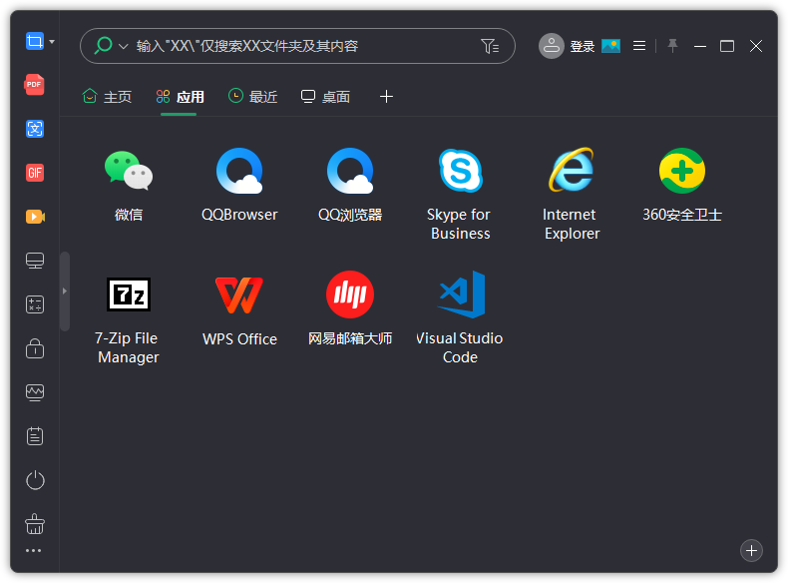Click the cleanup broom icon
Image resolution: width=788 pixels, height=583 pixels.
tap(35, 524)
